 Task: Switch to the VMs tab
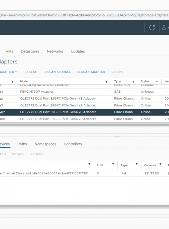coord(10,51)
